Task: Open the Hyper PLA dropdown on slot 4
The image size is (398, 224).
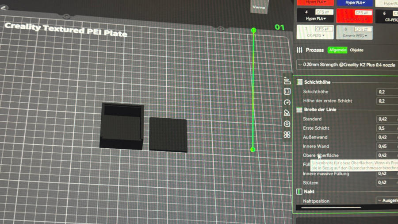Action: click(x=315, y=19)
